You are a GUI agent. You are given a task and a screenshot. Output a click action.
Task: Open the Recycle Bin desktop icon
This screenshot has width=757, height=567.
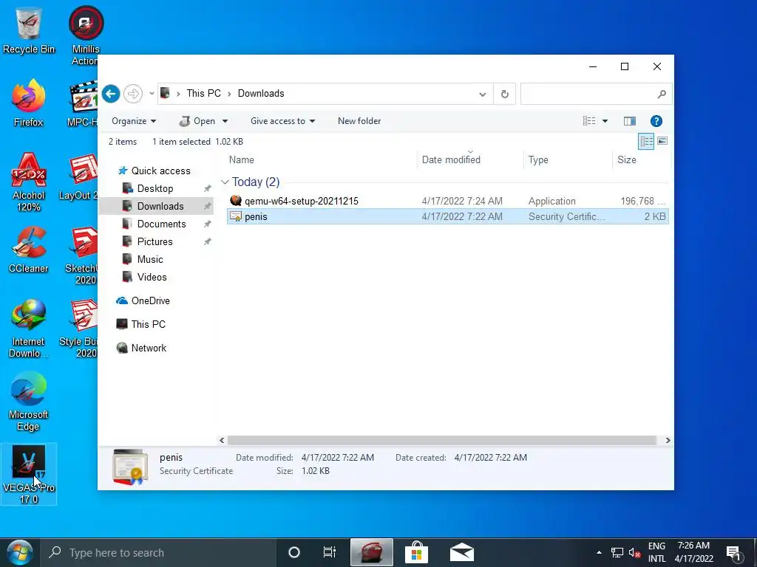point(29,31)
